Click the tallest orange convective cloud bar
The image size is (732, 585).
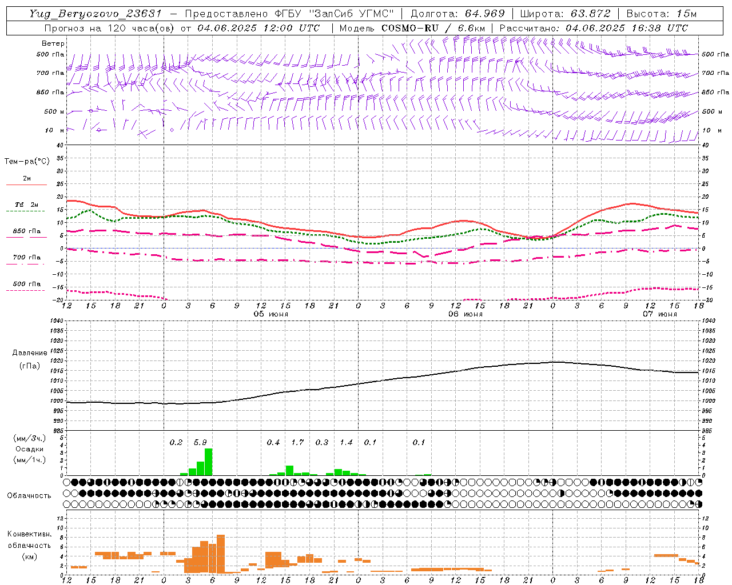coord(221,554)
